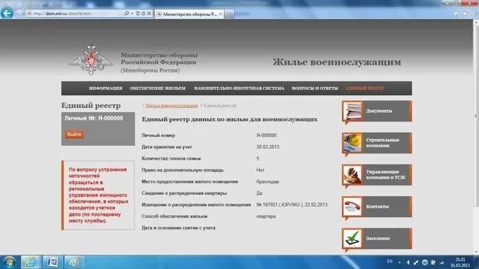The image size is (479, 269).
Task: Click the Личный №: Я-000000 panel heading
Action: [x=94, y=118]
